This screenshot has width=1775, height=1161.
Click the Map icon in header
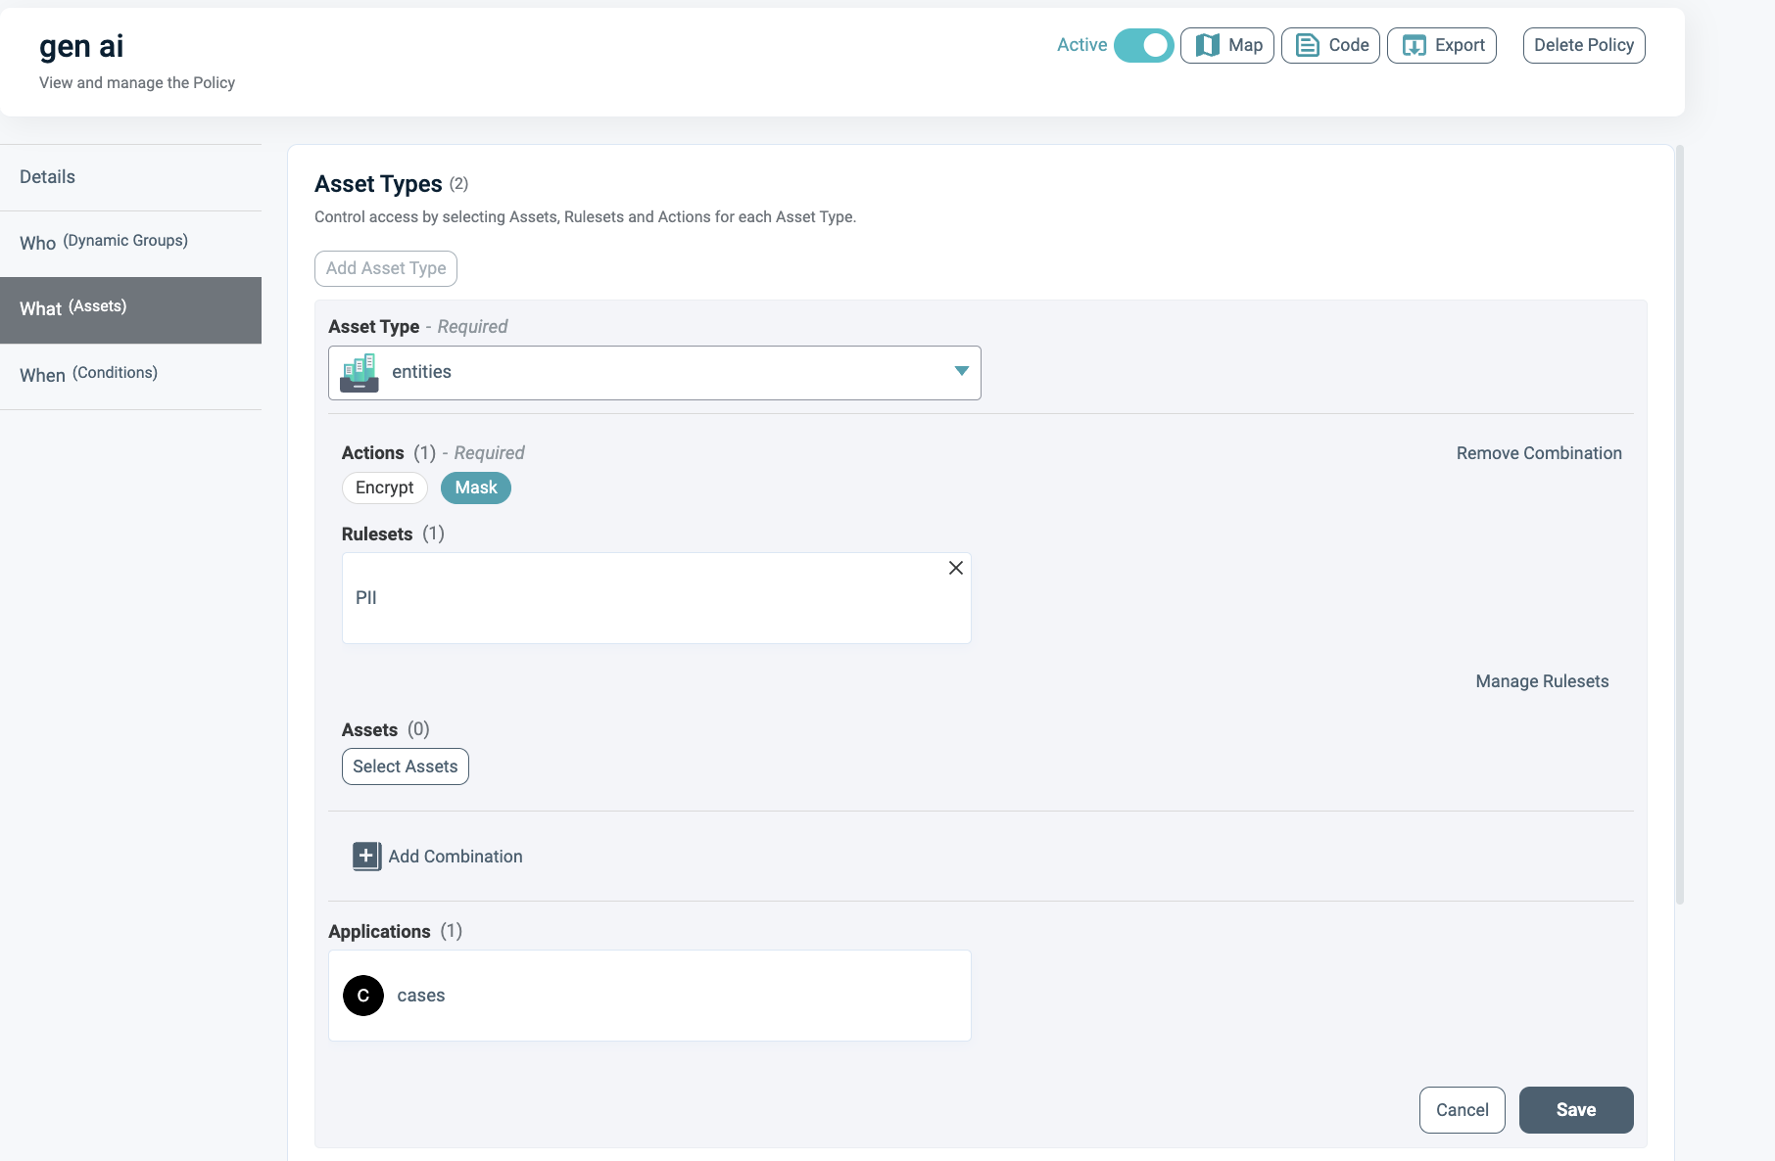1208,45
